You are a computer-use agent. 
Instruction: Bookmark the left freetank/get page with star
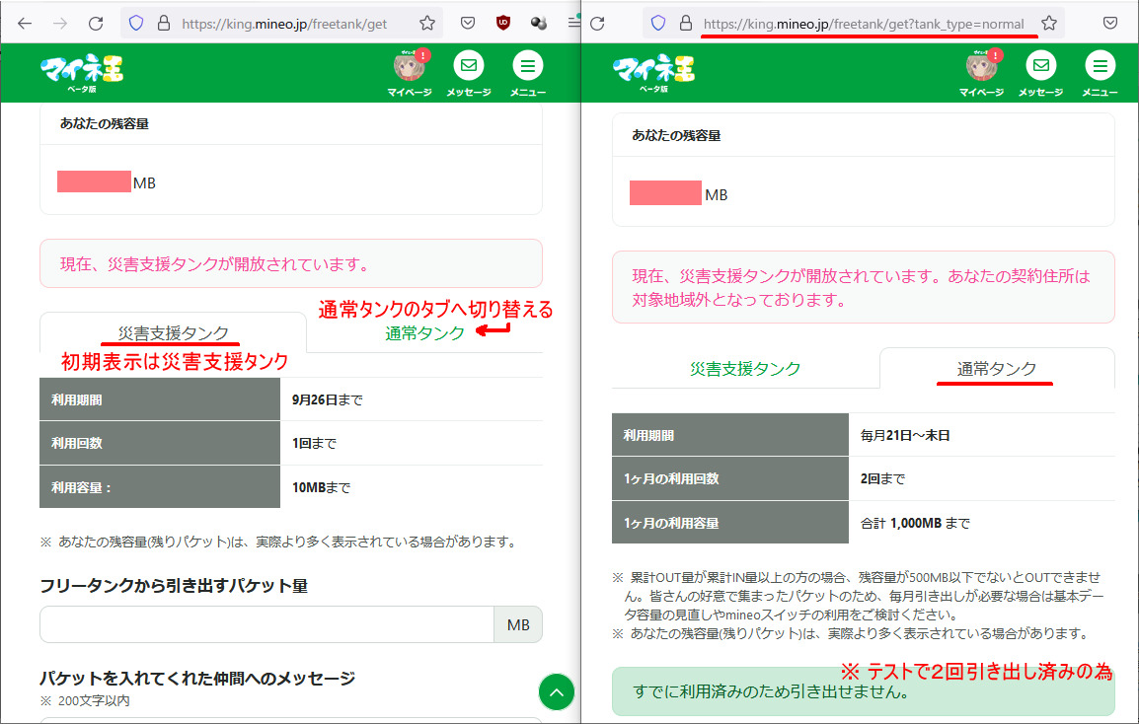(427, 23)
